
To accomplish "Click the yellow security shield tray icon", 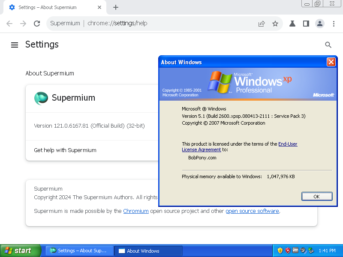I will [x=280, y=251].
